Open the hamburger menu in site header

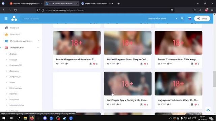pyautogui.click(x=6, y=18)
